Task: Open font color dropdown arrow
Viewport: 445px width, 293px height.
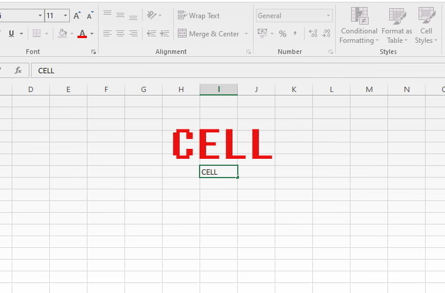Action: [x=92, y=34]
